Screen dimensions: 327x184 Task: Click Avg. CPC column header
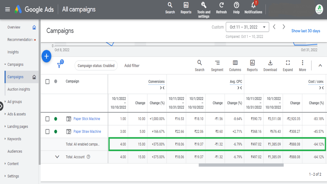236,81
